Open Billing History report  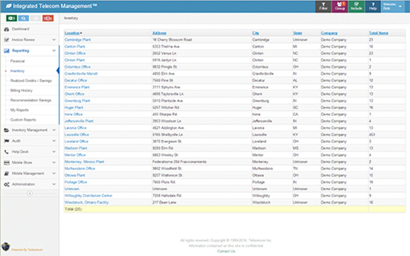click(21, 91)
